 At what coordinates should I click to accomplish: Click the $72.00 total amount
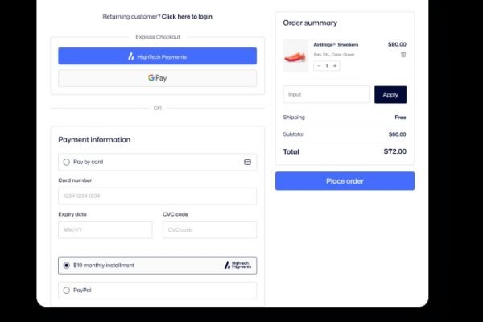[x=395, y=151]
